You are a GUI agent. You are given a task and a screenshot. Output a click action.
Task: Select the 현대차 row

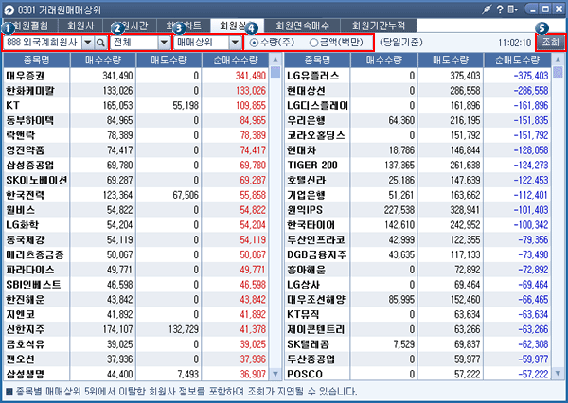[418, 150]
